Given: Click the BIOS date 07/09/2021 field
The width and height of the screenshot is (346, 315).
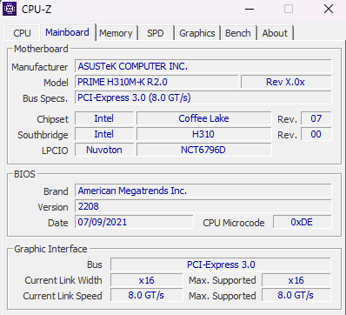Looking at the screenshot, I should pyautogui.click(x=134, y=222).
